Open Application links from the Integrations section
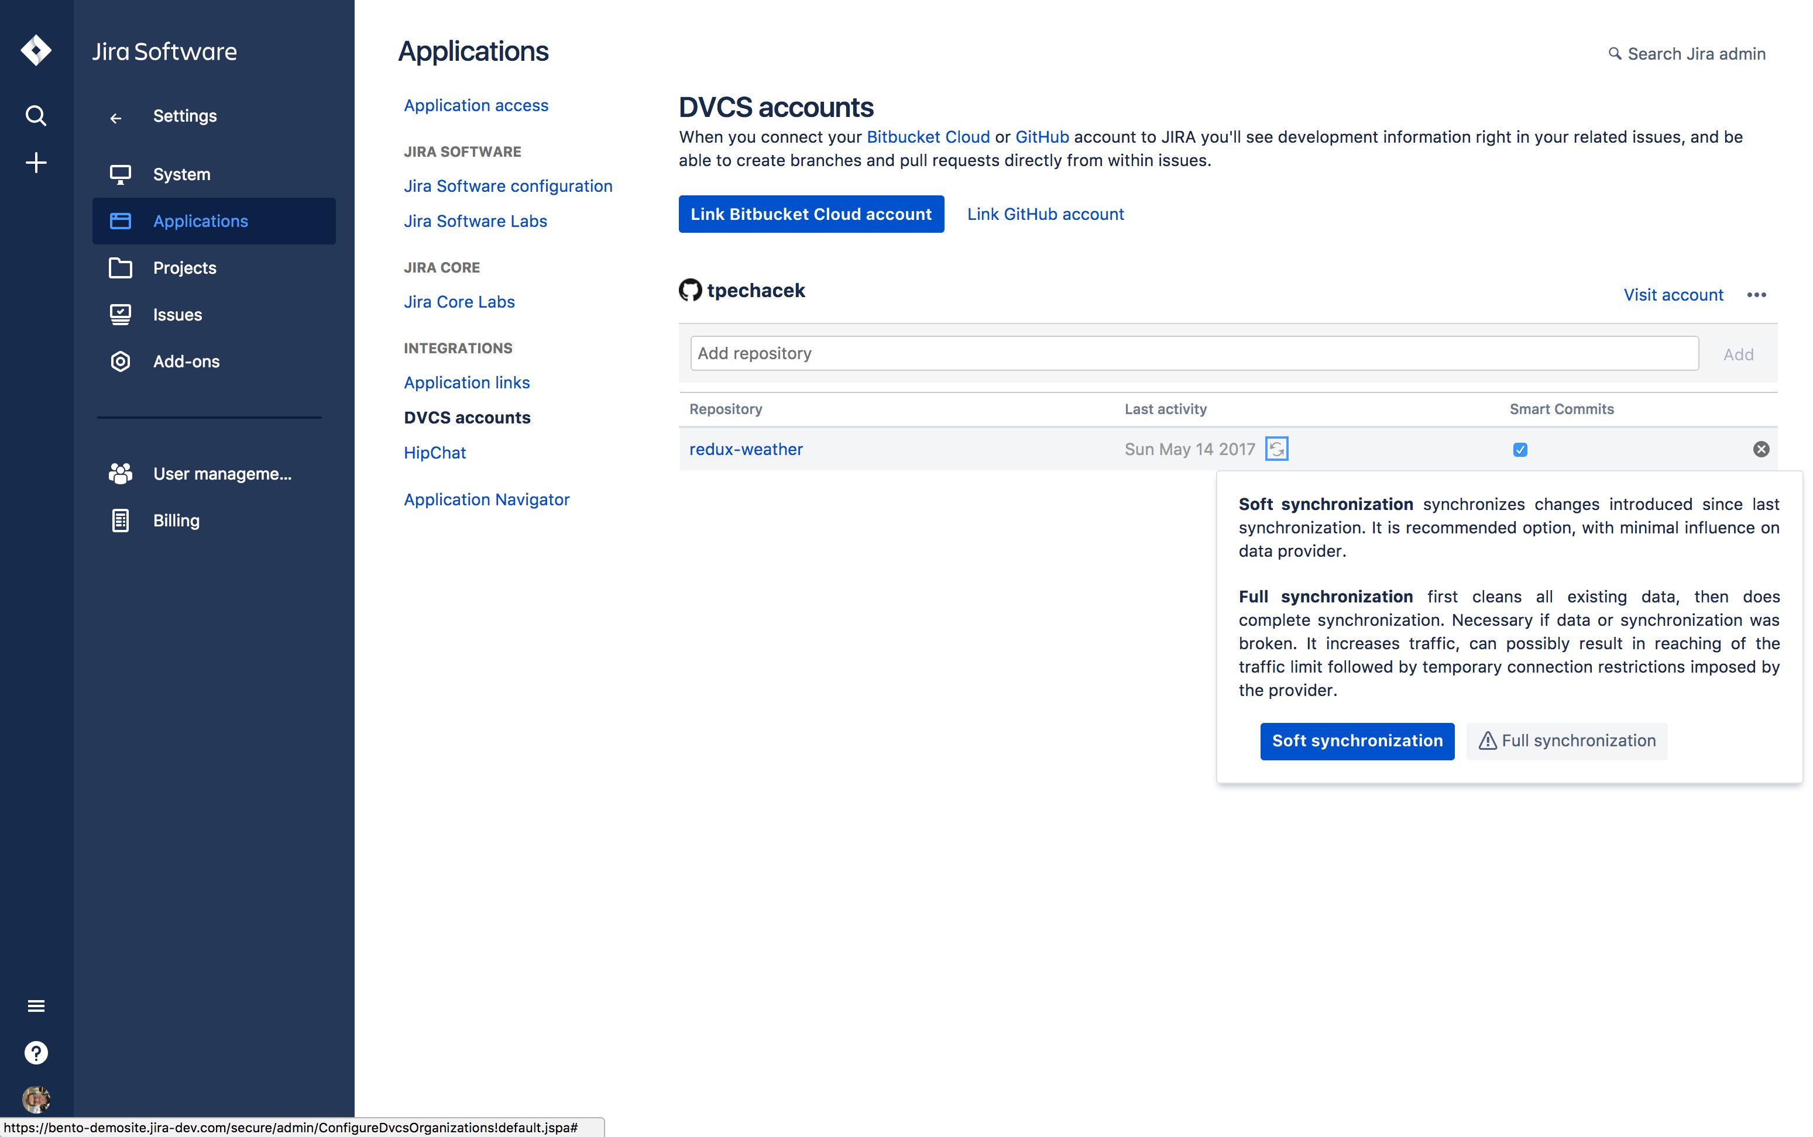The width and height of the screenshot is (1813, 1137). [x=466, y=383]
